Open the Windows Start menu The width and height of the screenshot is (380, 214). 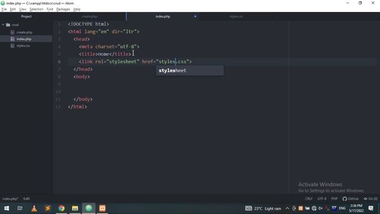[7, 209]
